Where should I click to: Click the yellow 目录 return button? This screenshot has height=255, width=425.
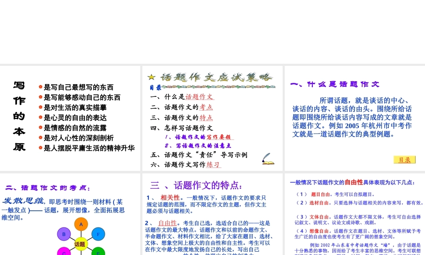click(x=404, y=159)
